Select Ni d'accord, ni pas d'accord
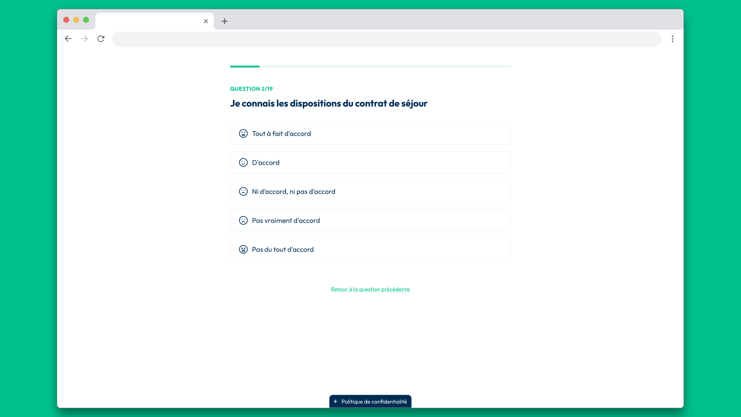 [x=370, y=191]
